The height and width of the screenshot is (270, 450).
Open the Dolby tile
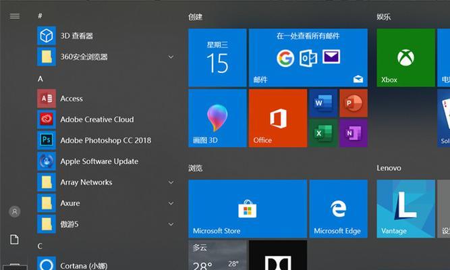tap(278, 255)
